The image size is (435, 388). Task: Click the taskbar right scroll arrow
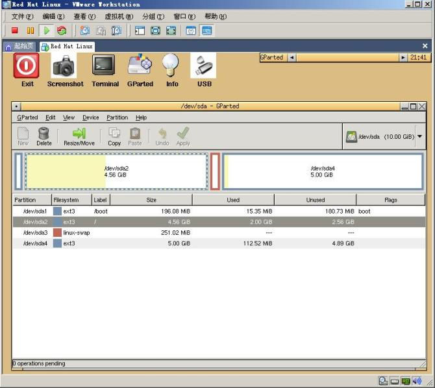(x=403, y=57)
